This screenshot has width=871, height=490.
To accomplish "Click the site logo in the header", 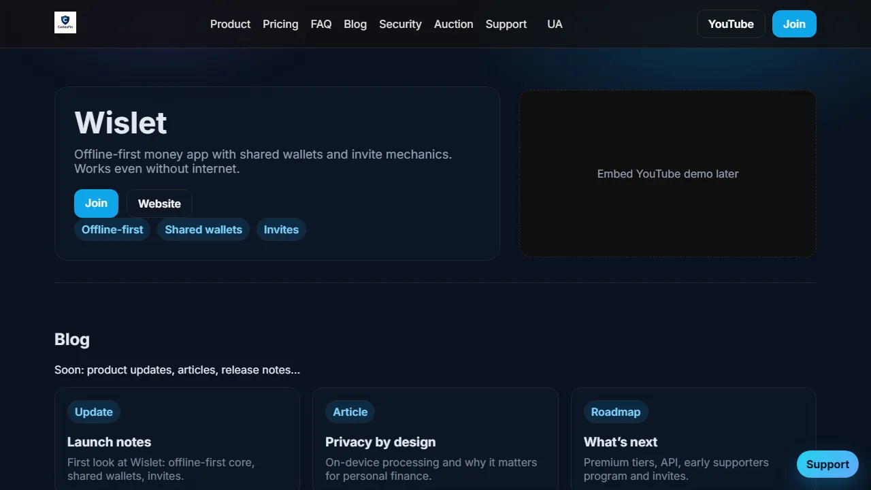I will point(65,22).
